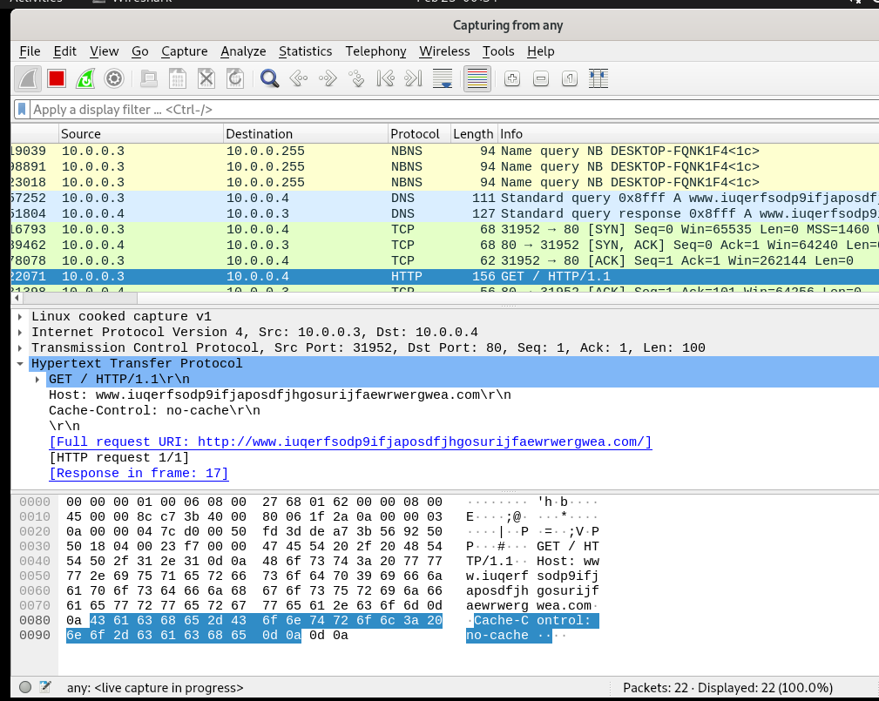Click the display filter bookmark toggle

22,109
